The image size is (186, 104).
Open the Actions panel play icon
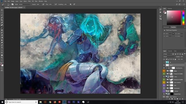click(160, 12)
